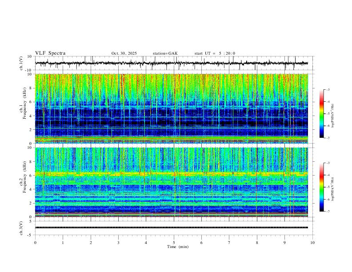Click the ch.2 'Frequency (kHz)' axis label
Image resolution: width=352 pixels, height=272 pixels.
24,177
